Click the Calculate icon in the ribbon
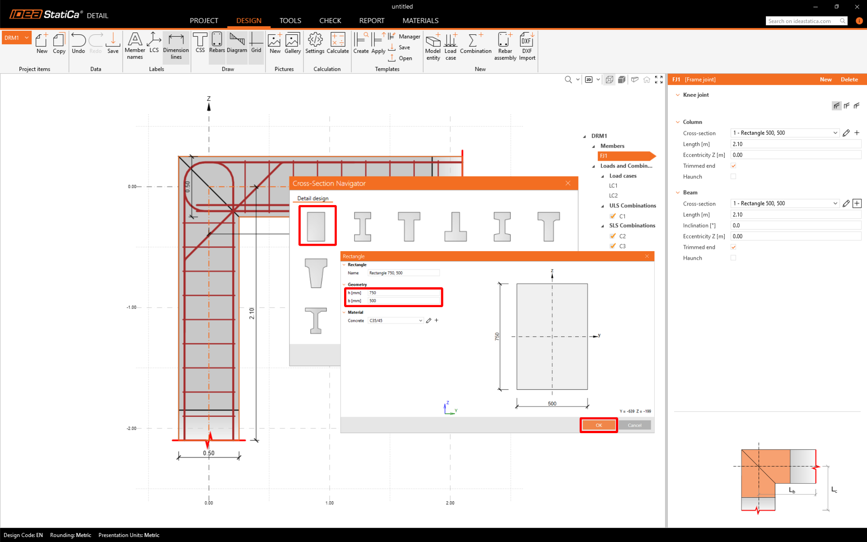 pyautogui.click(x=337, y=43)
